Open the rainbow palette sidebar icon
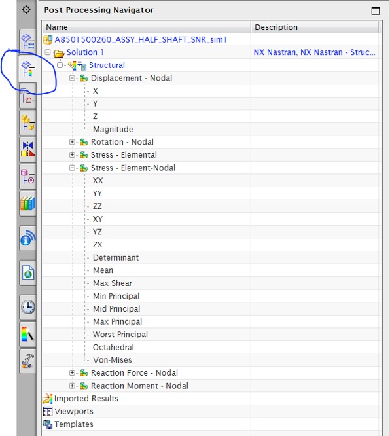390x436 pixels. 27,335
